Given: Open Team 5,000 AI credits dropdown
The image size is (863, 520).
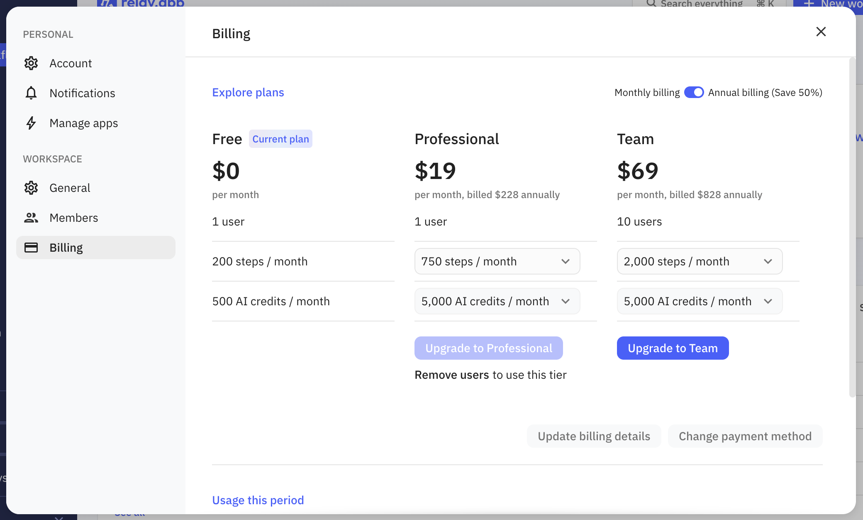Looking at the screenshot, I should click(700, 301).
